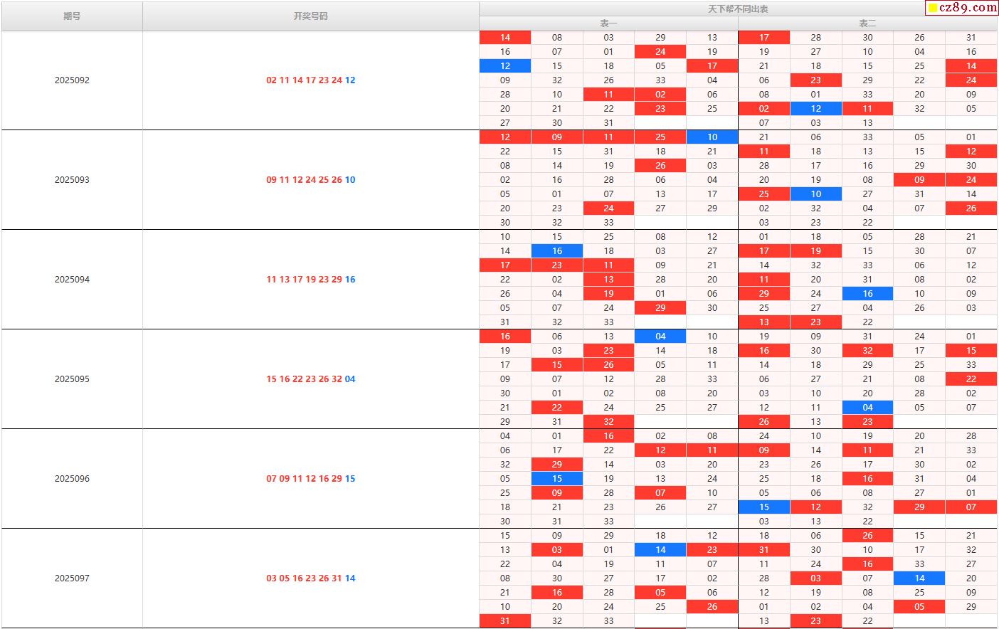Image resolution: width=999 pixels, height=629 pixels.
Task: Click red 14 cell in 表一 for period 2025092
Action: point(505,38)
